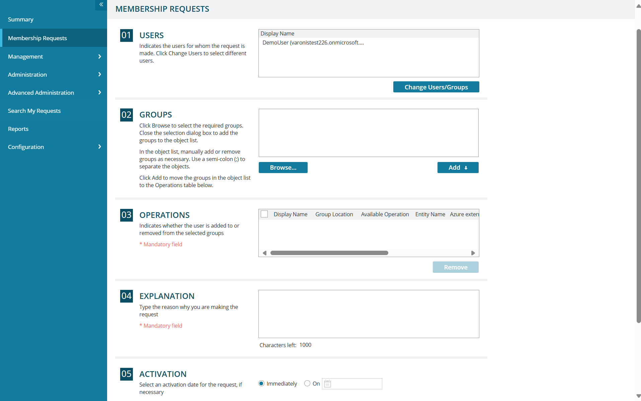Select the On date activation radio button
The height and width of the screenshot is (401, 641).
307,384
